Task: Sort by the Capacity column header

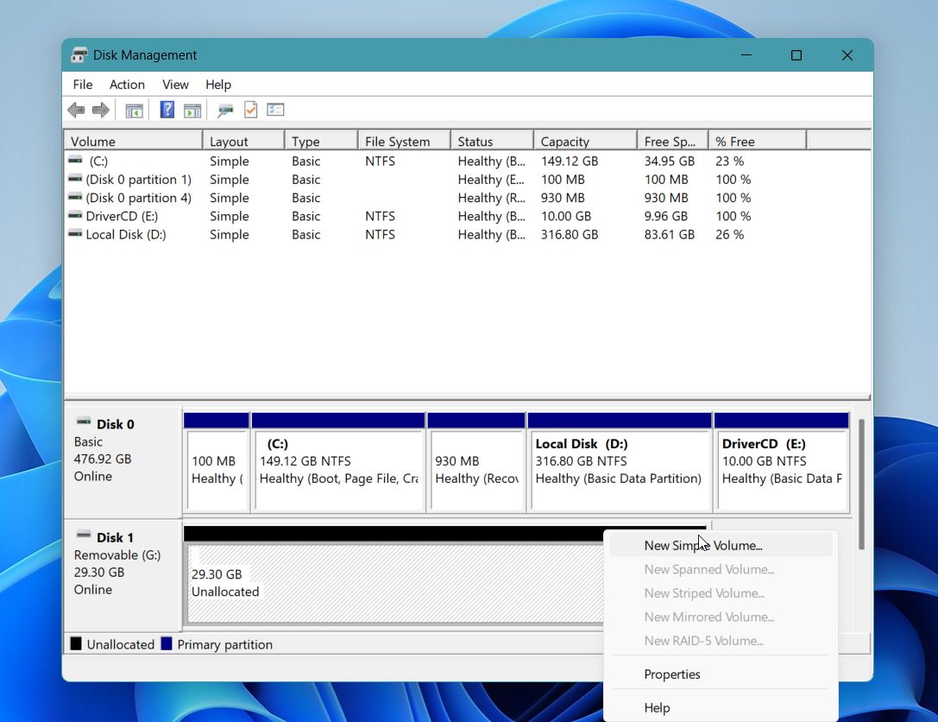Action: (x=585, y=142)
